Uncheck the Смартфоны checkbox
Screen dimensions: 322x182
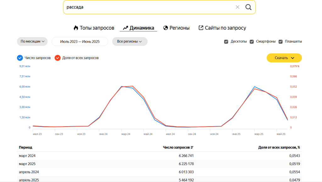pos(252,42)
